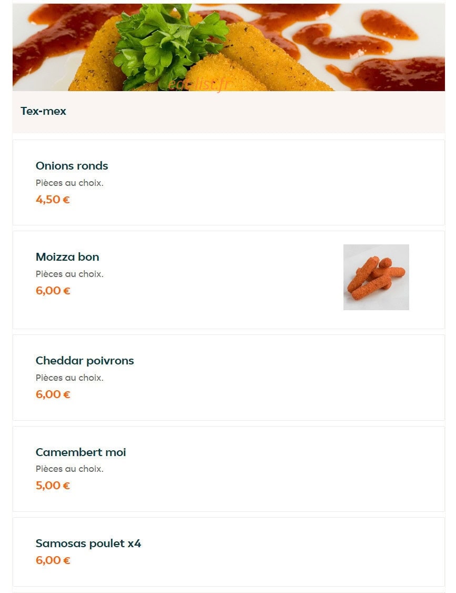This screenshot has width=456, height=593.
Task: Click 'Pièces au choix.' under Moizza bon
Action: tap(69, 274)
